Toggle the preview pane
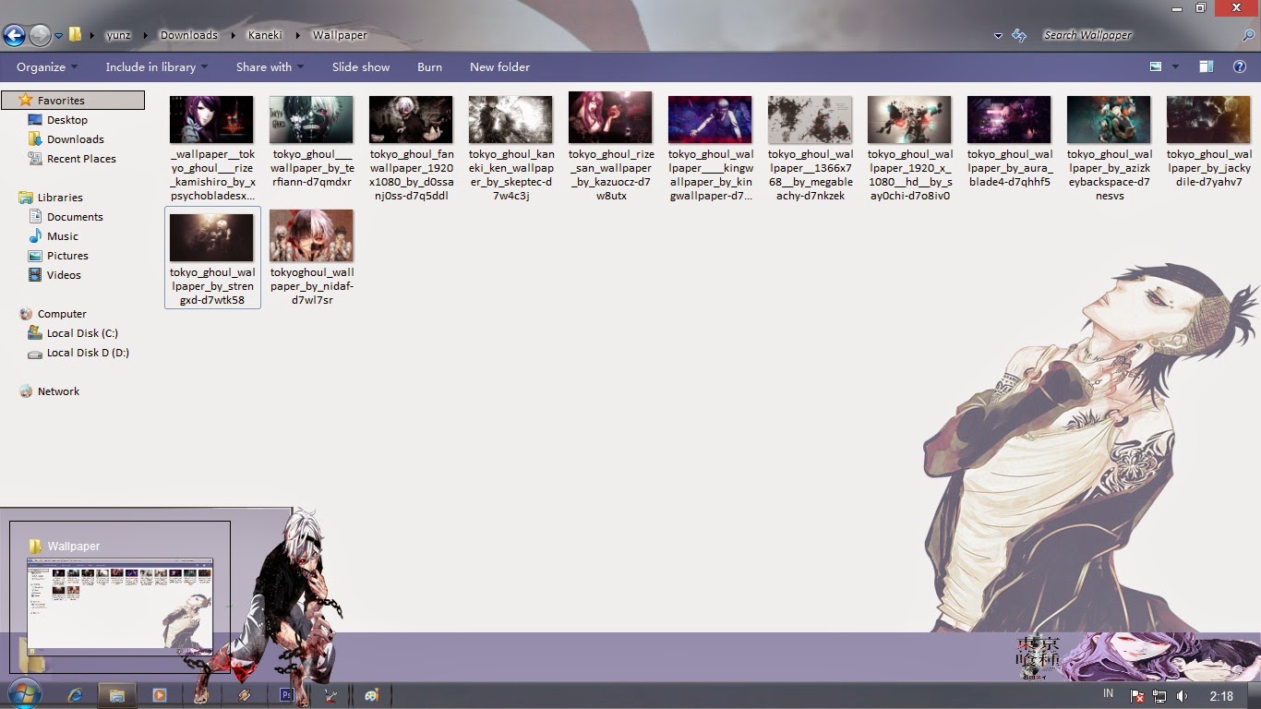This screenshot has width=1261, height=709. (1206, 66)
